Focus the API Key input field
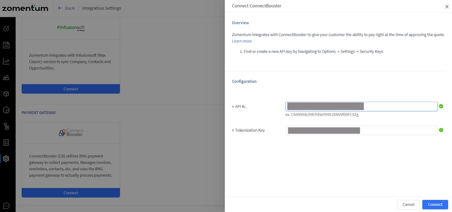Viewport: 452px width, 212px height. (x=361, y=107)
